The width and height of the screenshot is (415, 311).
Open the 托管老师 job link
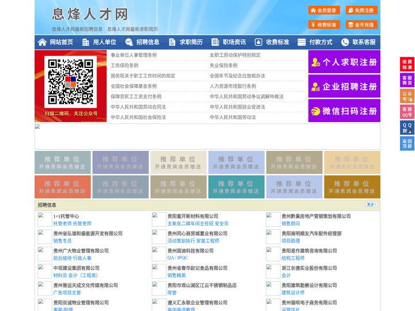(72, 223)
